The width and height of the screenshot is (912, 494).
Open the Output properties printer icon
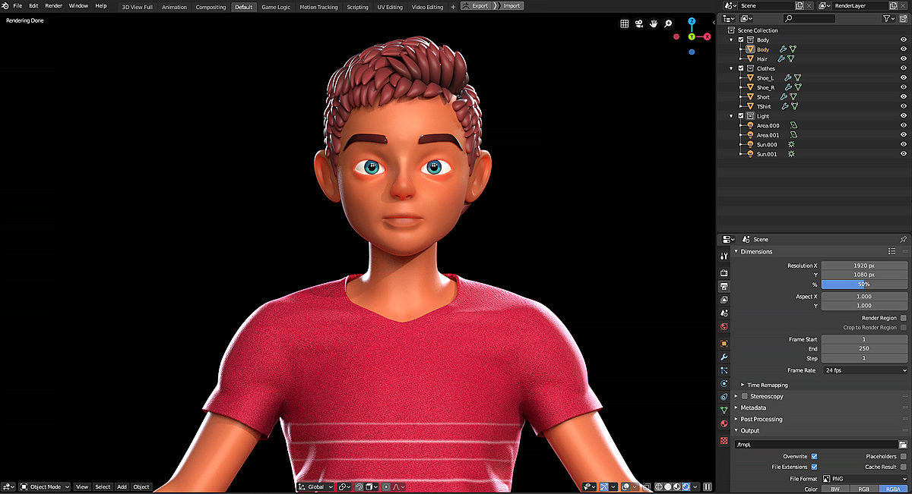pos(724,286)
